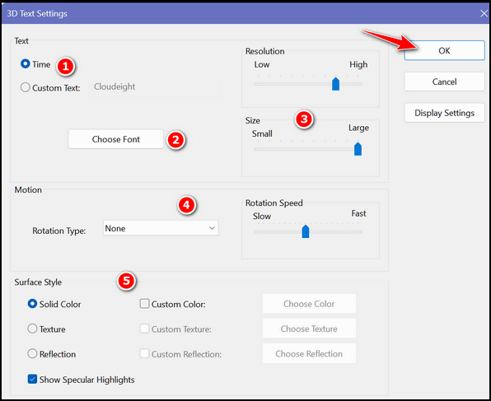
Task: Click the Choose Texture button
Action: point(309,329)
